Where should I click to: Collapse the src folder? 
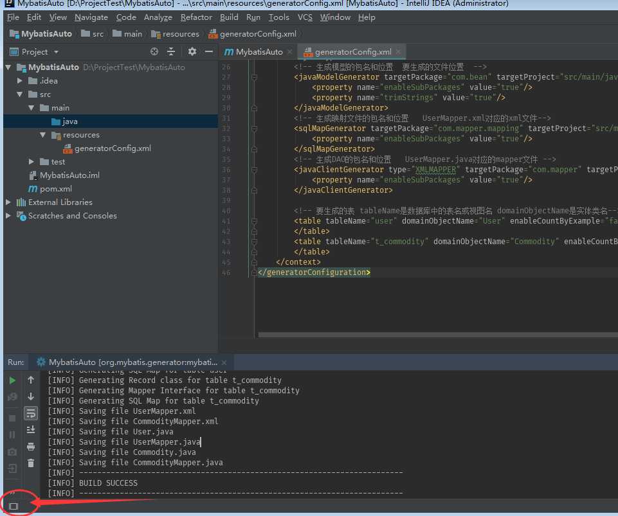(19, 94)
